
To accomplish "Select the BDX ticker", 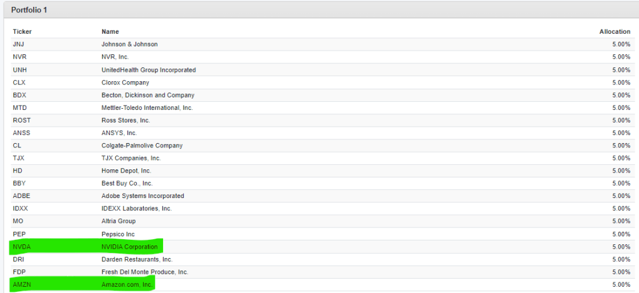I will [x=19, y=95].
